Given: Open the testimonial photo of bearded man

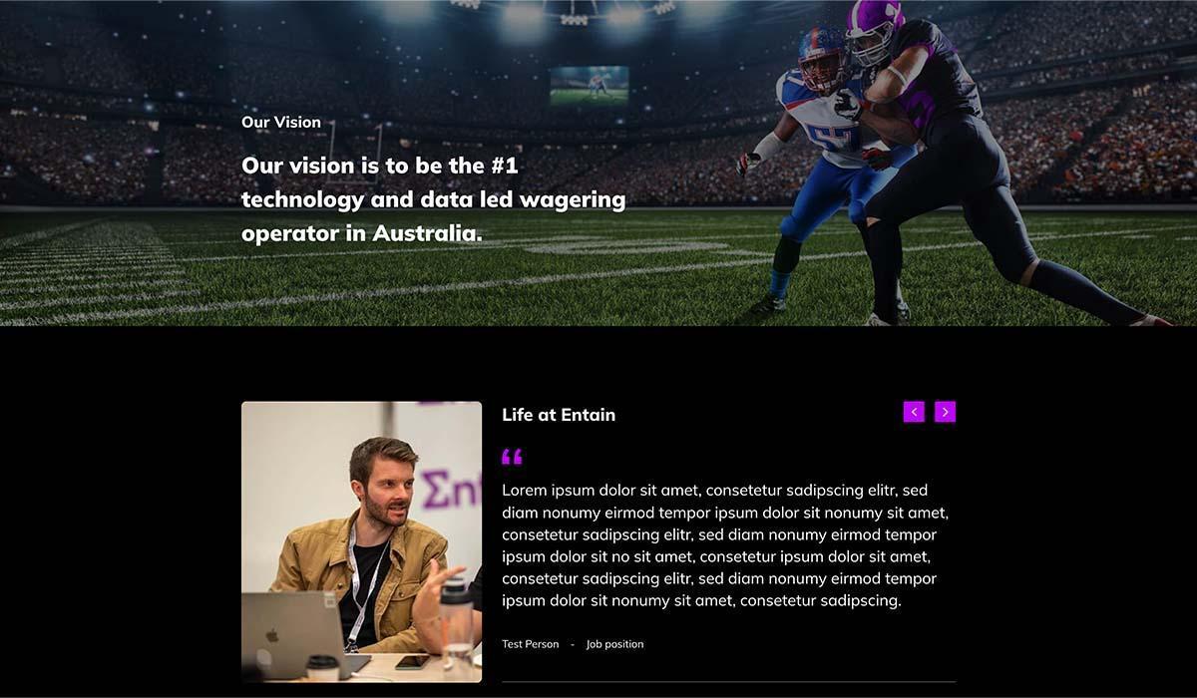Looking at the screenshot, I should pos(361,541).
